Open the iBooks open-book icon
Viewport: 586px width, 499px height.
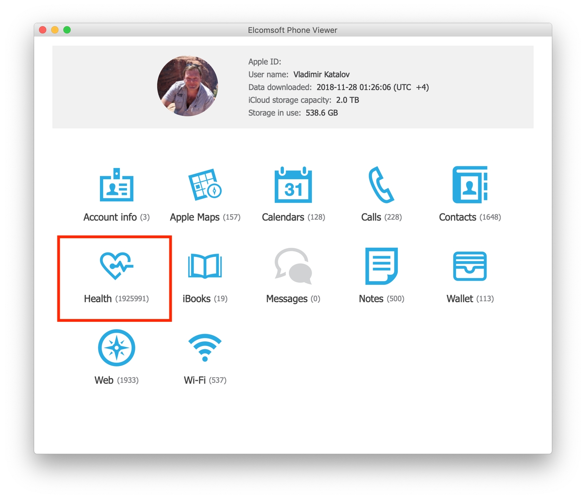(x=205, y=266)
